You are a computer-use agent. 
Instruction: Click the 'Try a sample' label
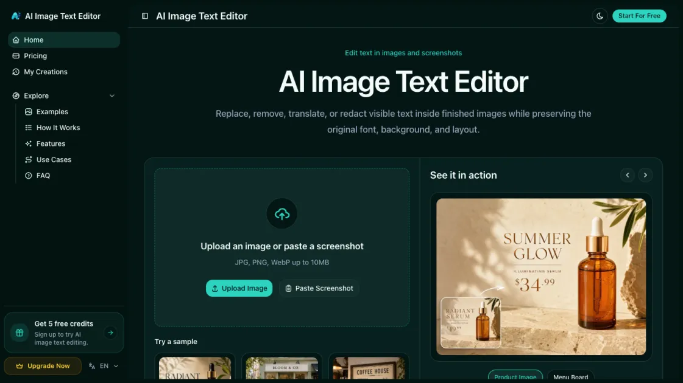pyautogui.click(x=176, y=342)
